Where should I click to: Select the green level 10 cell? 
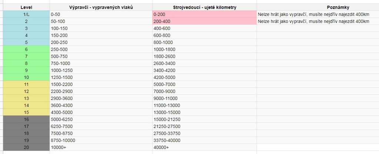(x=26, y=77)
